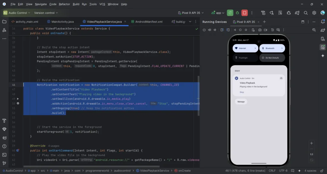Open Search Everywhere magnifier icon
This screenshot has width=327, height=174.
[306, 13]
